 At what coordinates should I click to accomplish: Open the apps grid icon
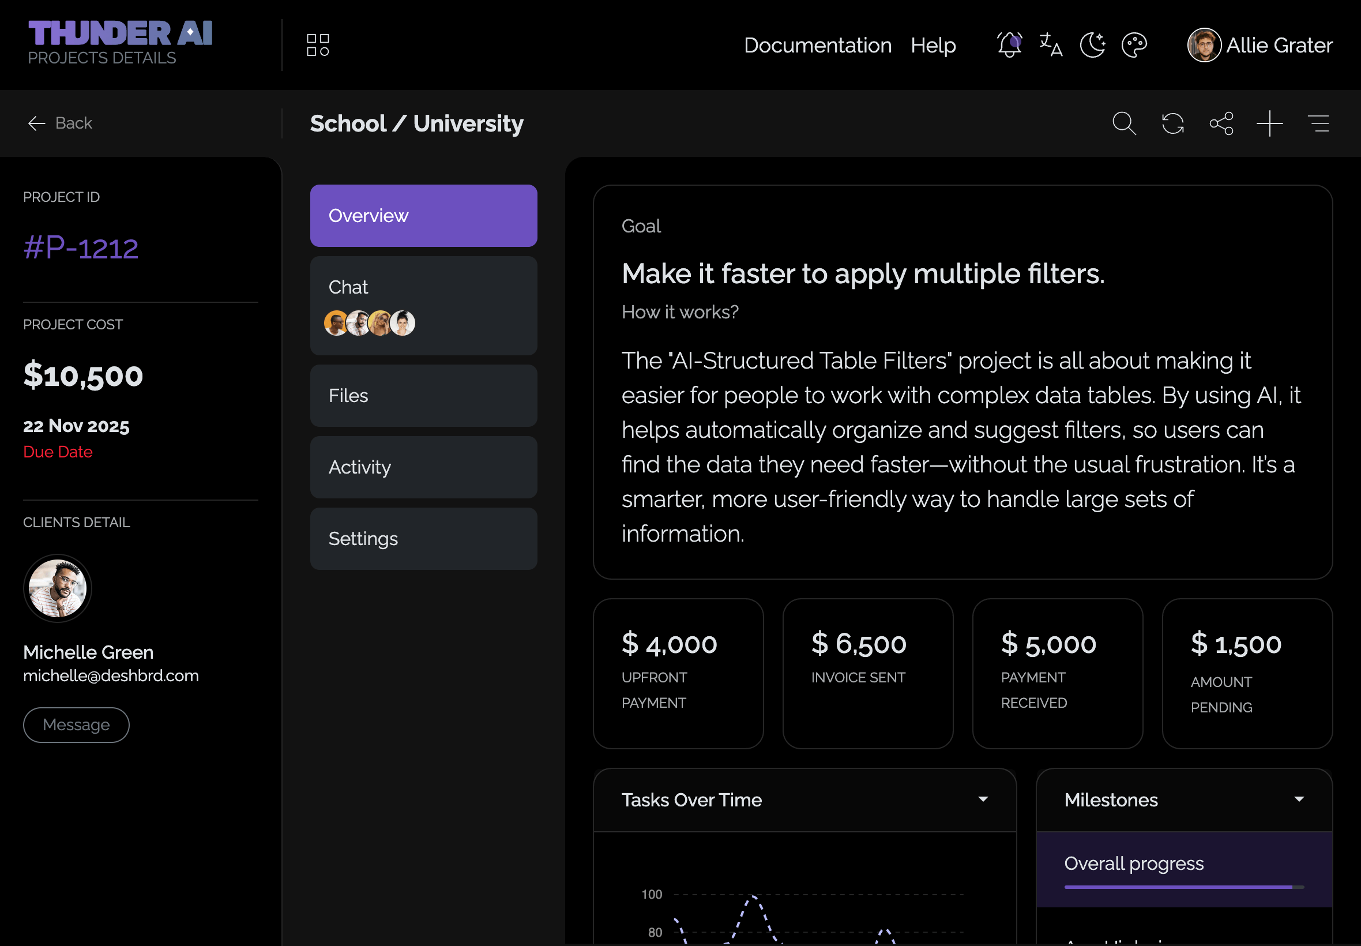point(318,45)
